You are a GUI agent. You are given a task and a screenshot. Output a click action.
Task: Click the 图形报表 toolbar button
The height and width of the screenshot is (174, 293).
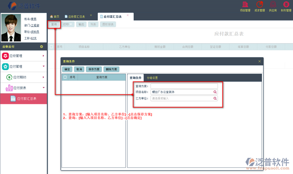coord(108,24)
